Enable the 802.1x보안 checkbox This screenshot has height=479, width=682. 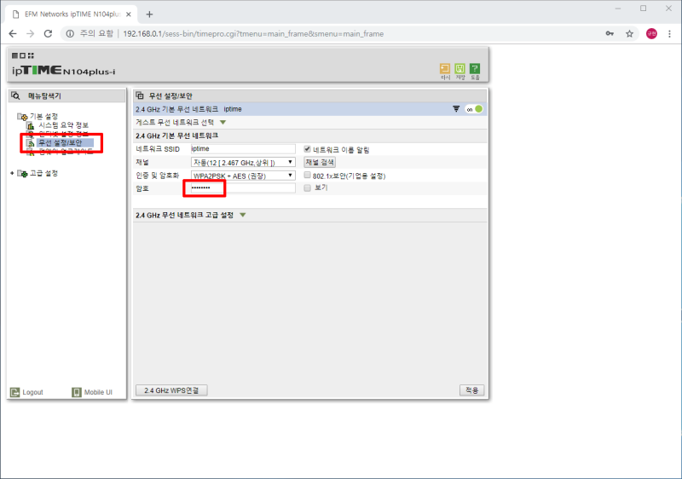307,176
